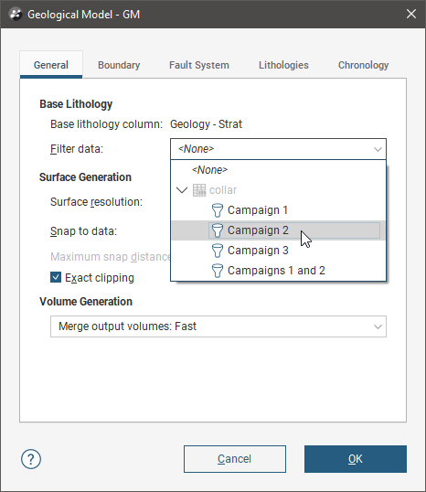Screen dimensions: 426x492
Task: Uncheck the Exact clipping checkbox
Action: (x=56, y=277)
